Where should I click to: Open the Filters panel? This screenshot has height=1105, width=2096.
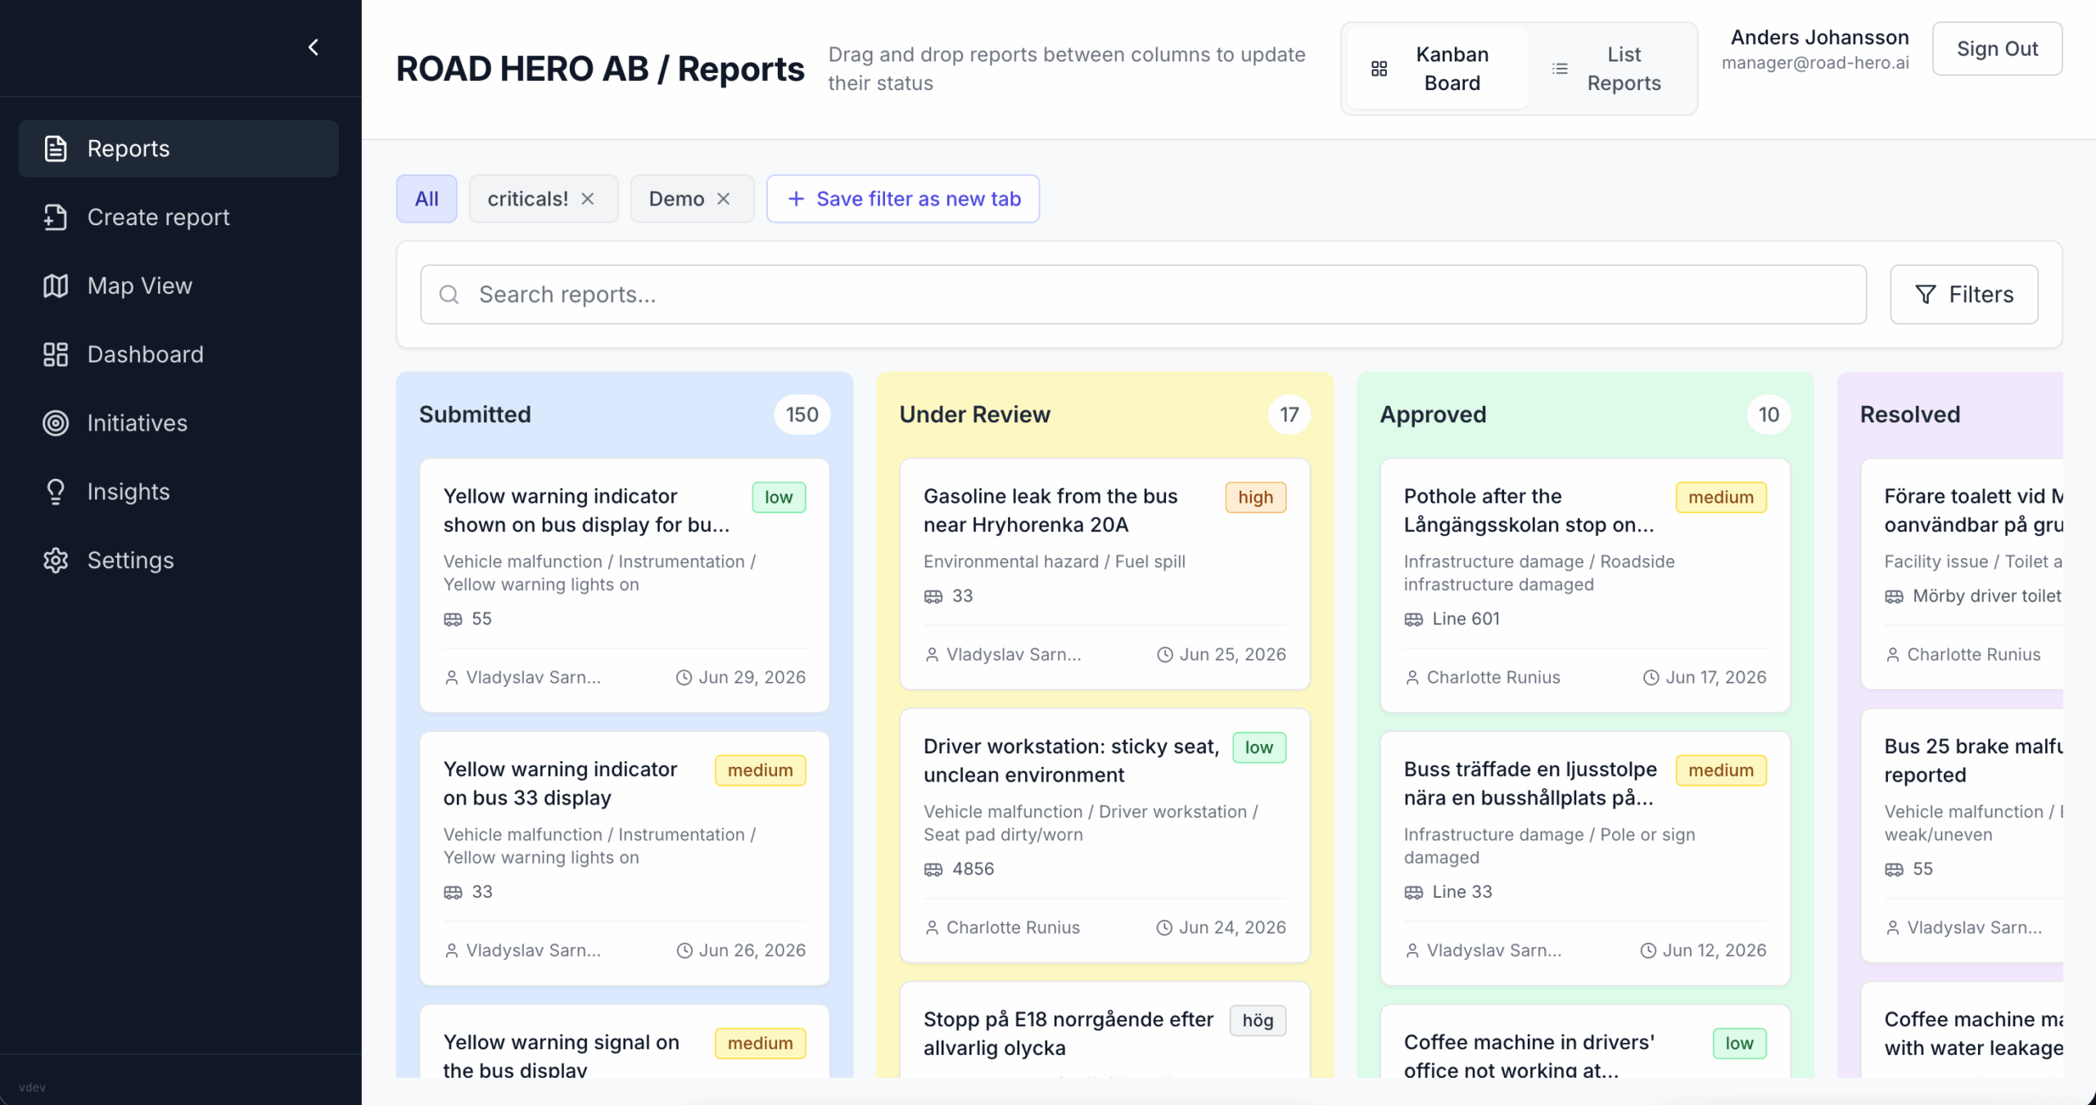pos(1964,295)
